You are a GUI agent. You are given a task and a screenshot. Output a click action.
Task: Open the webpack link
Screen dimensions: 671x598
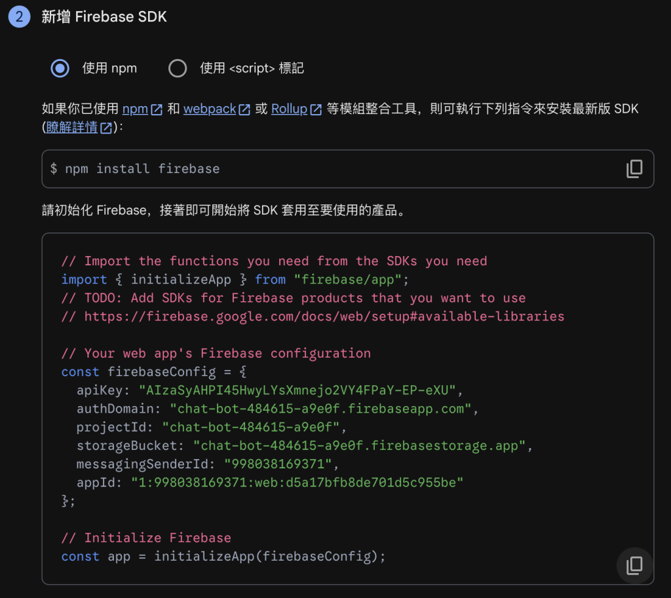point(210,109)
